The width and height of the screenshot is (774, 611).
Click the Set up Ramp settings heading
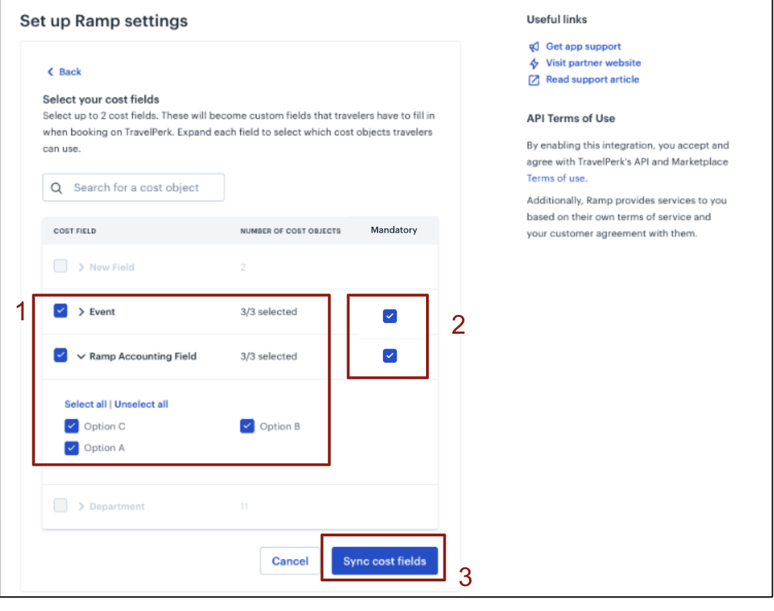[104, 22]
